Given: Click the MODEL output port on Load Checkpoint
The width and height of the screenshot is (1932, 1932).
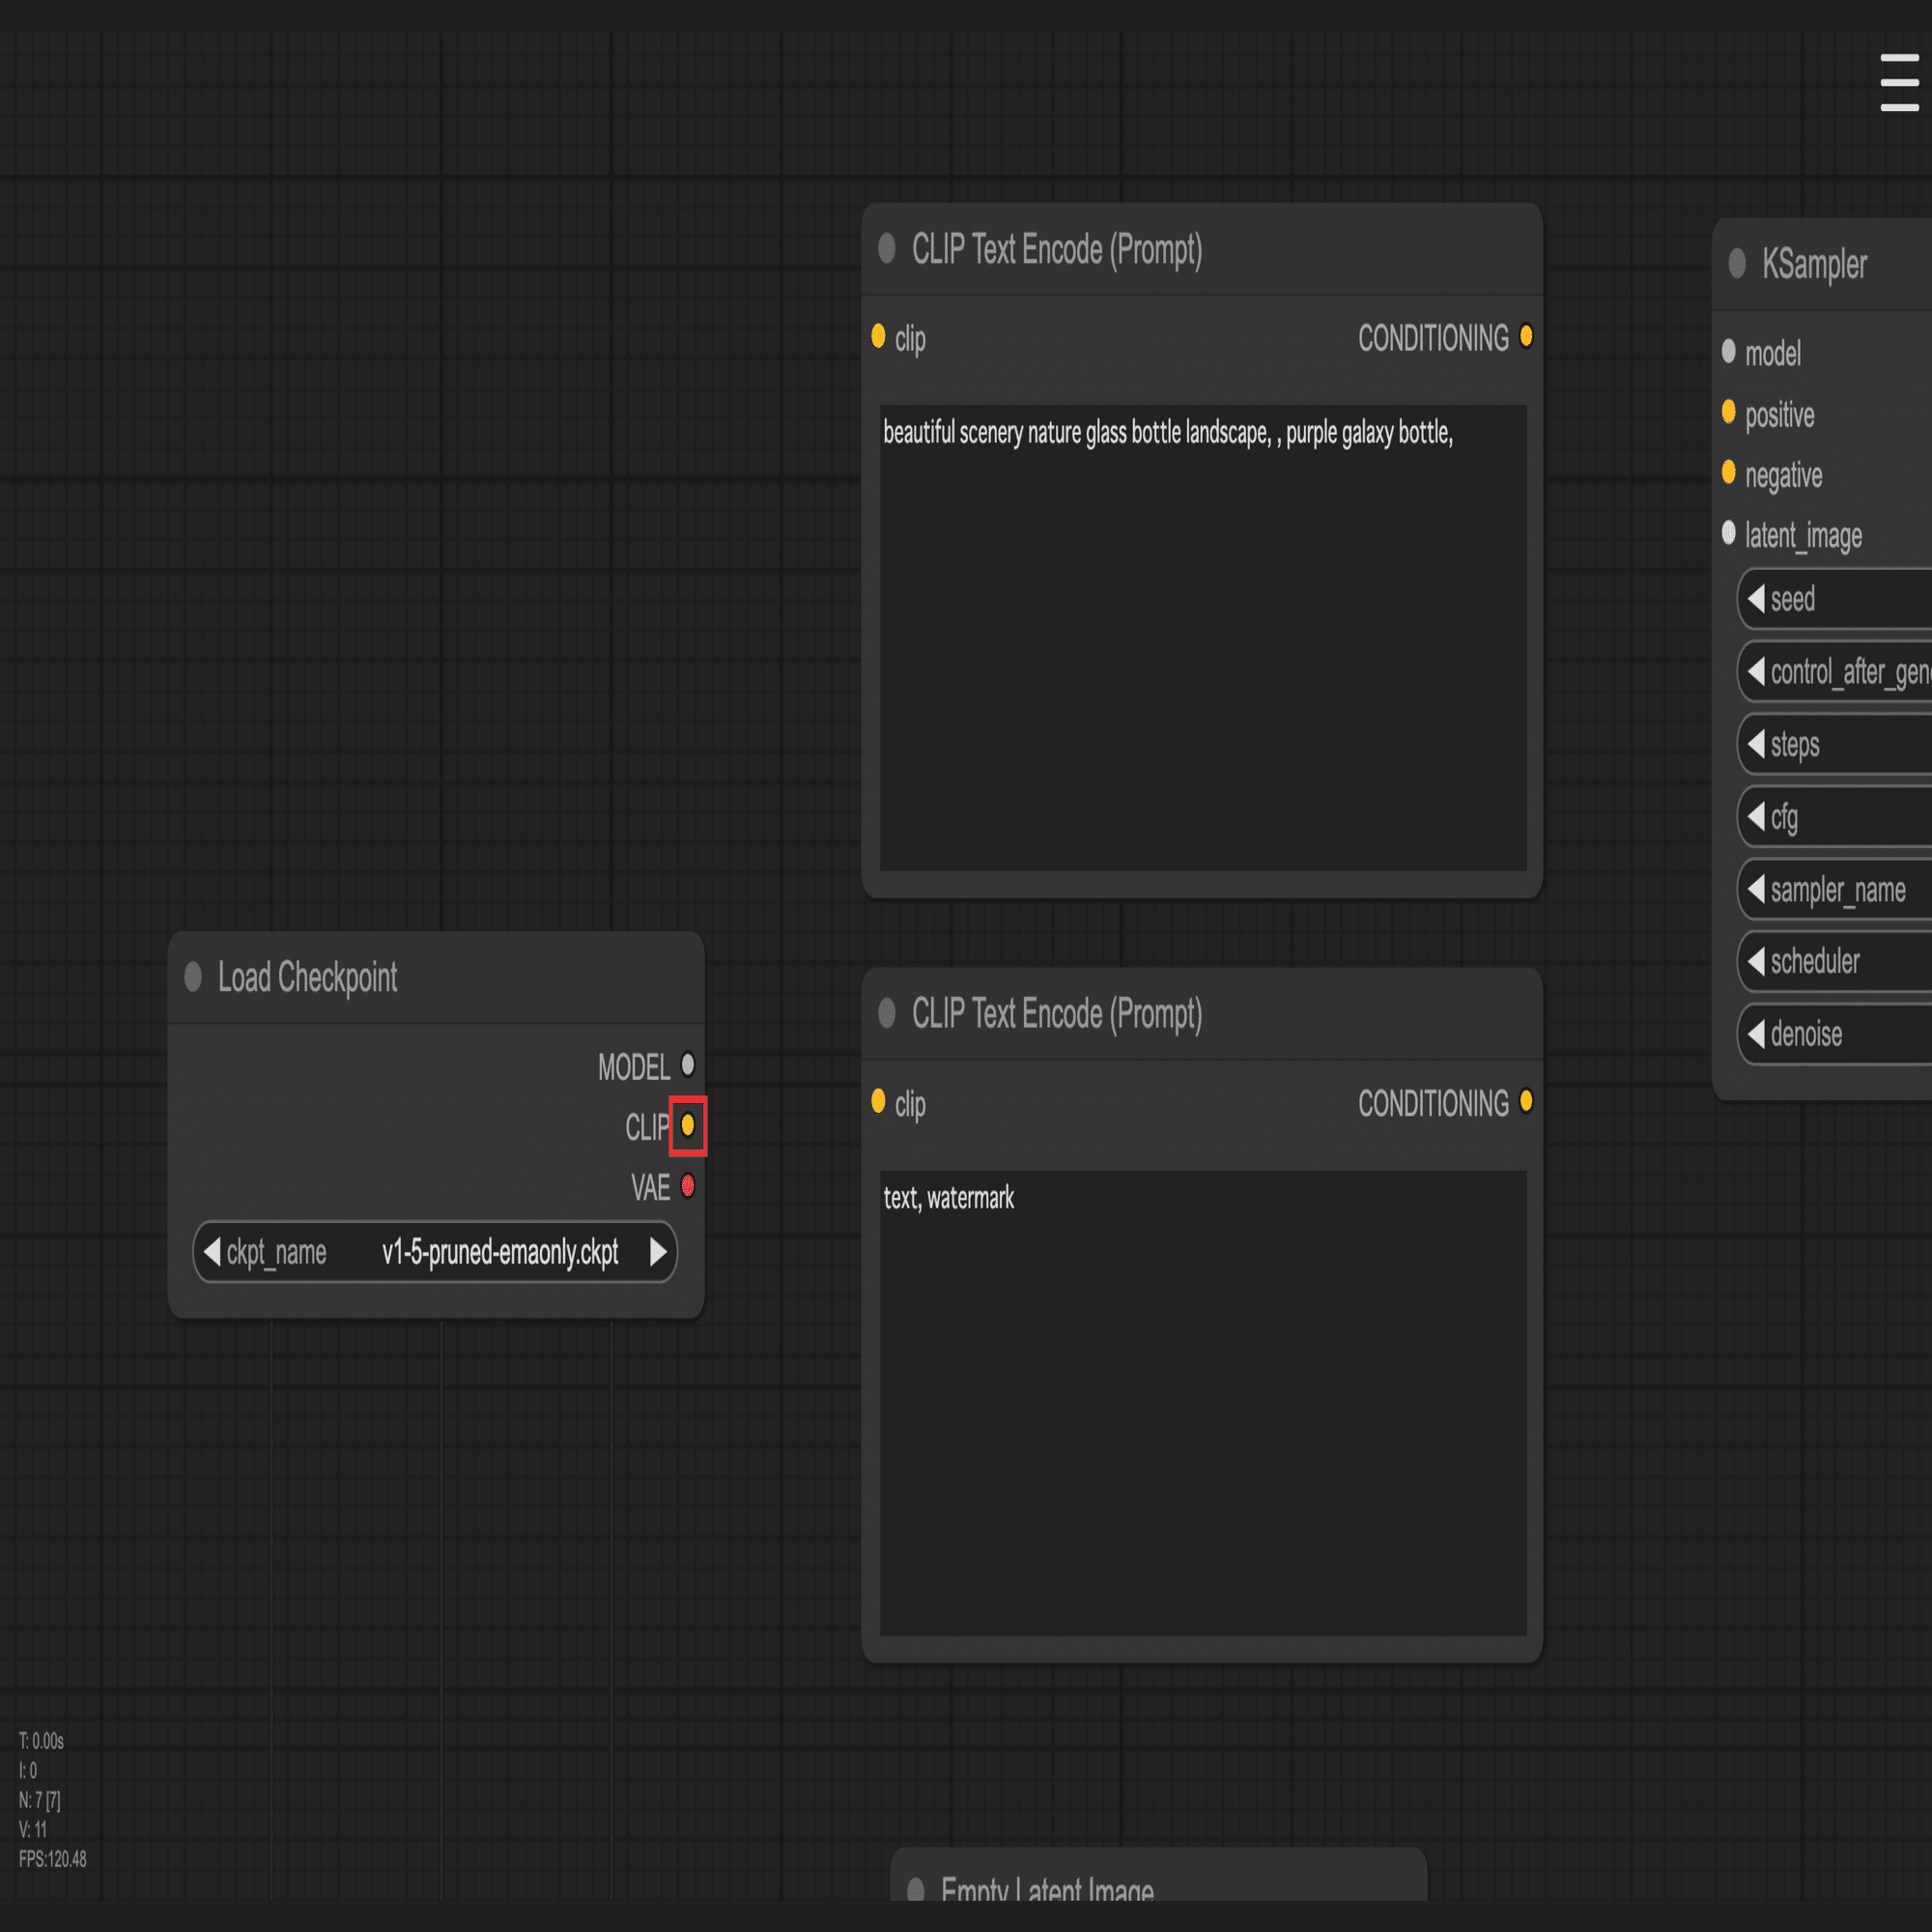Looking at the screenshot, I should (x=688, y=1065).
